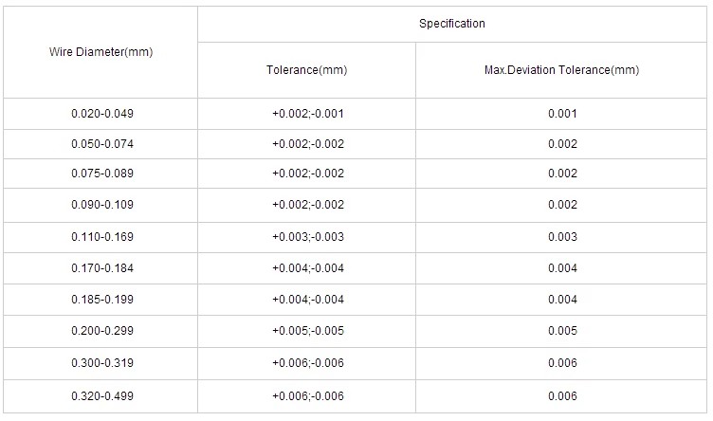Screen dimensions: 713x421
Task: Click the +0.002;-0.001 tolerance value
Action: pos(307,114)
